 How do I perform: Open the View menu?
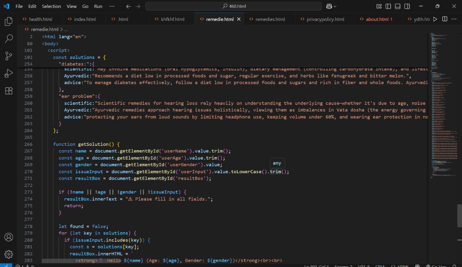pos(71,6)
